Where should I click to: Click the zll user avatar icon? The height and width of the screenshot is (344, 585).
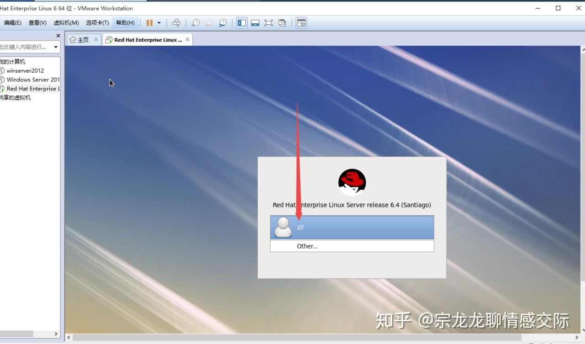(x=283, y=227)
